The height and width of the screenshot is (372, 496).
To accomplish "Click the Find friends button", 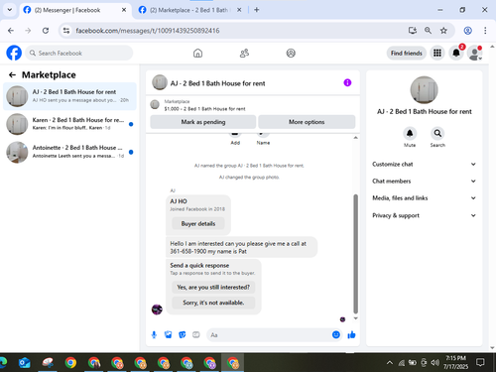I will tap(407, 53).
